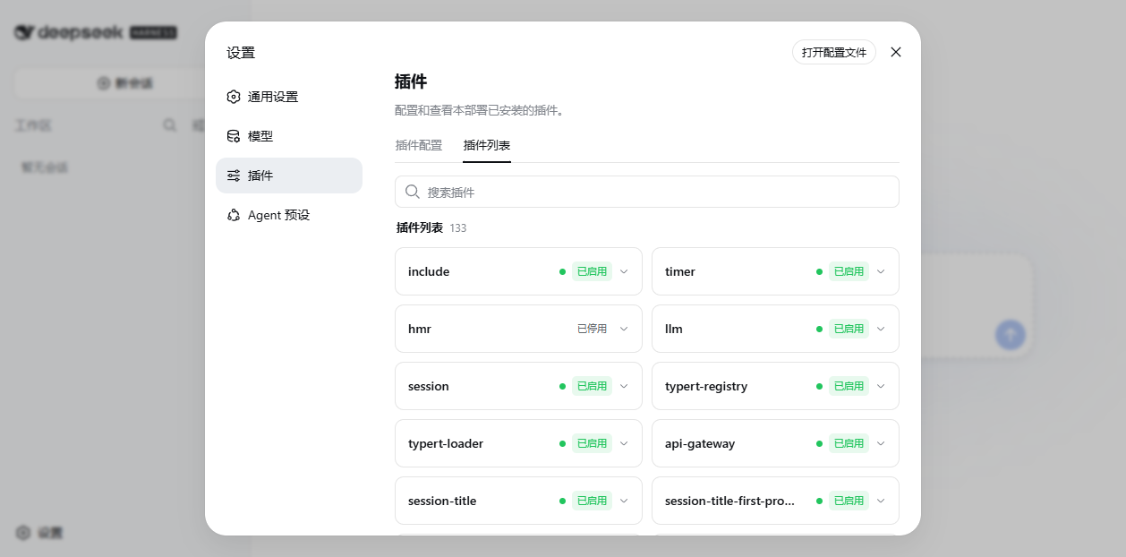
Task: Select the 插件列表 tab
Action: [x=487, y=145]
